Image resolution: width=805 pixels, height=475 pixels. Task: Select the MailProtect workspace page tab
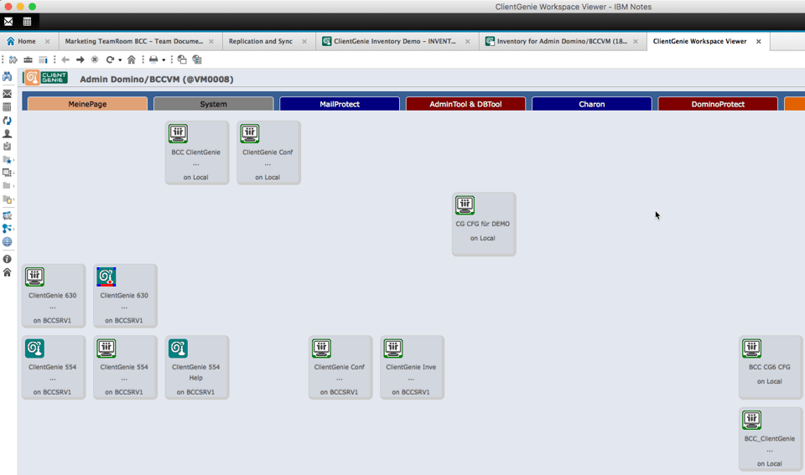340,104
